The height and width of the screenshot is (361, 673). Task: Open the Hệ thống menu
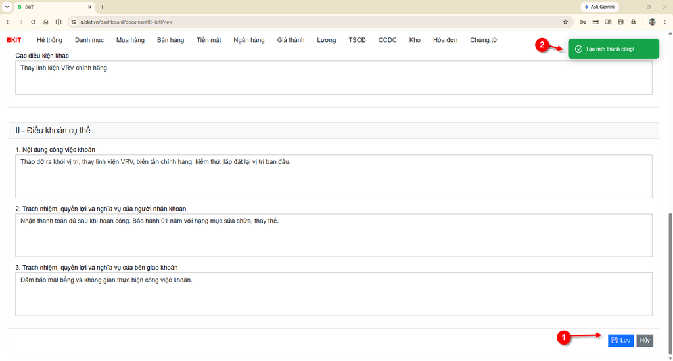pyautogui.click(x=49, y=40)
